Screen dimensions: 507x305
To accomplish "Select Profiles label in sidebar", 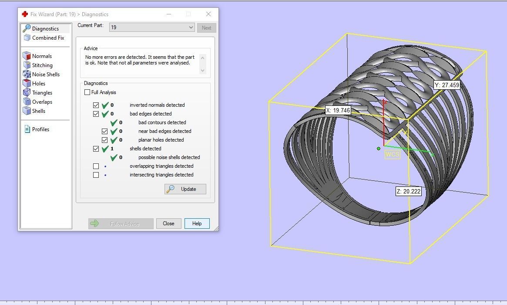I will pos(41,129).
